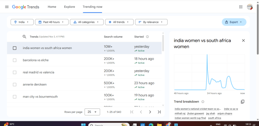The image size is (259, 126).
Task: Click the Export button
Action: click(x=234, y=22)
